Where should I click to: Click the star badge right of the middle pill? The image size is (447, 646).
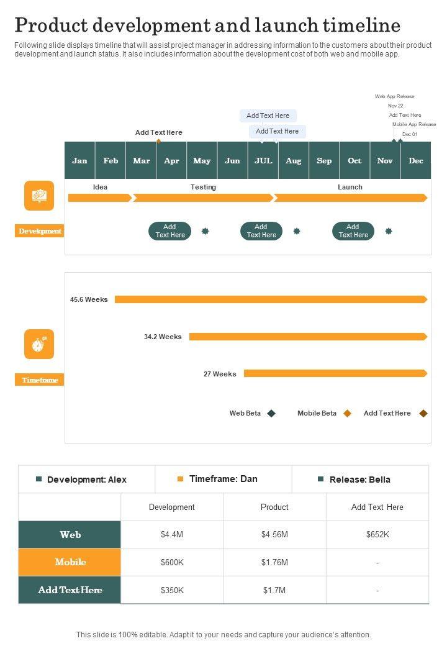point(297,231)
